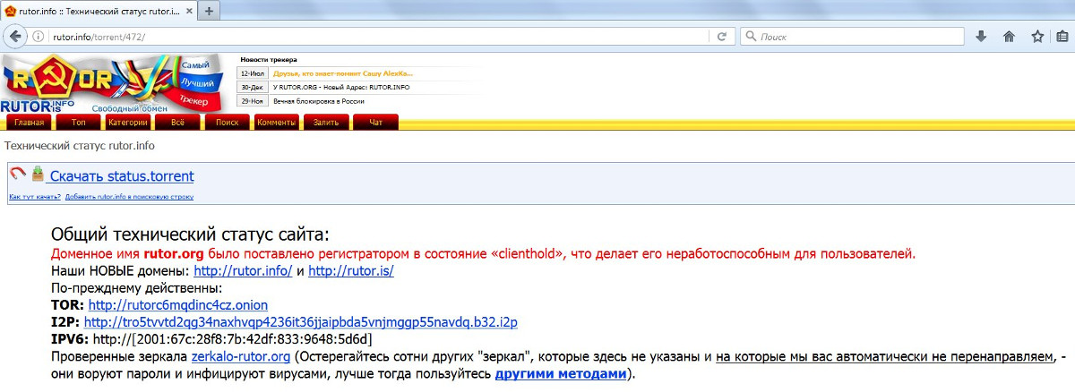Click the RUTOR site logo
1075x392 pixels.
coord(63,83)
